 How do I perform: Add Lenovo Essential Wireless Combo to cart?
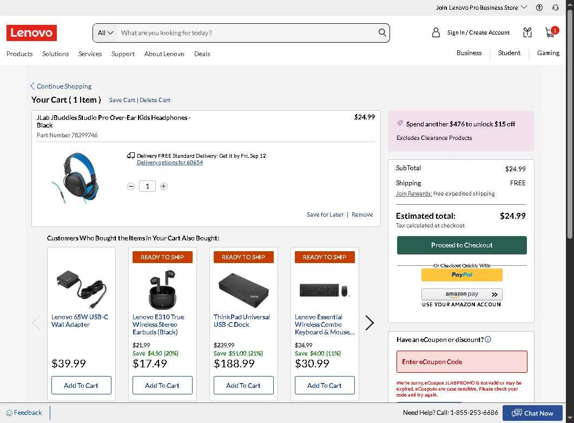[x=325, y=385]
